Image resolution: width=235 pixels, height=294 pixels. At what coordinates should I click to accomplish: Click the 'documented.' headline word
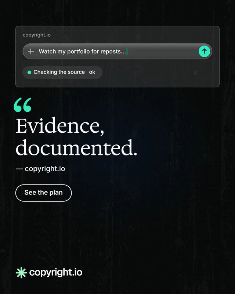point(76,148)
